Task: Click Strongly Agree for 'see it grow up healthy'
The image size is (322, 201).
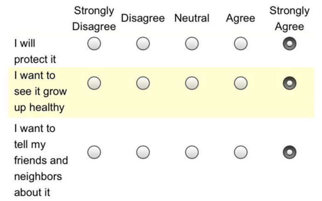Action: point(290,83)
